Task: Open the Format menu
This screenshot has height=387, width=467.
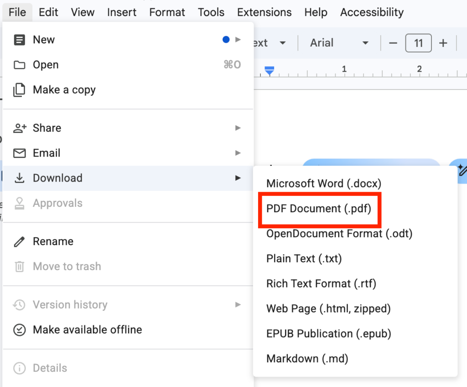Action: pyautogui.click(x=167, y=12)
